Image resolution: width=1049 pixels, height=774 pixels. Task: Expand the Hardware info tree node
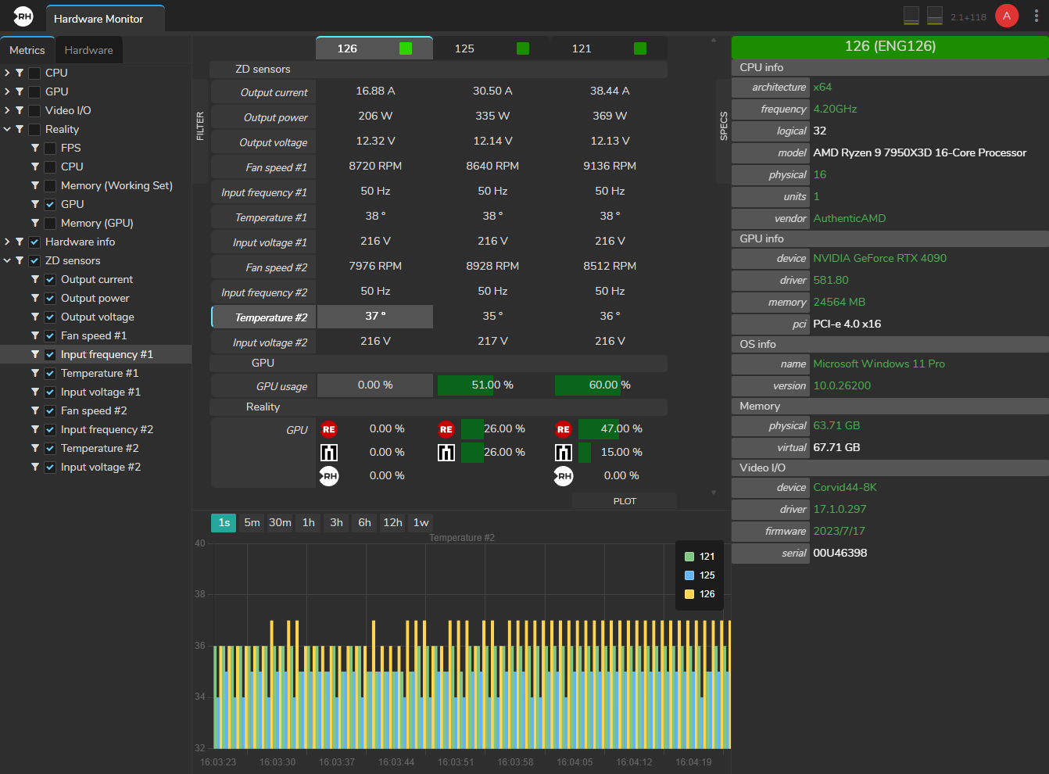pyautogui.click(x=7, y=242)
